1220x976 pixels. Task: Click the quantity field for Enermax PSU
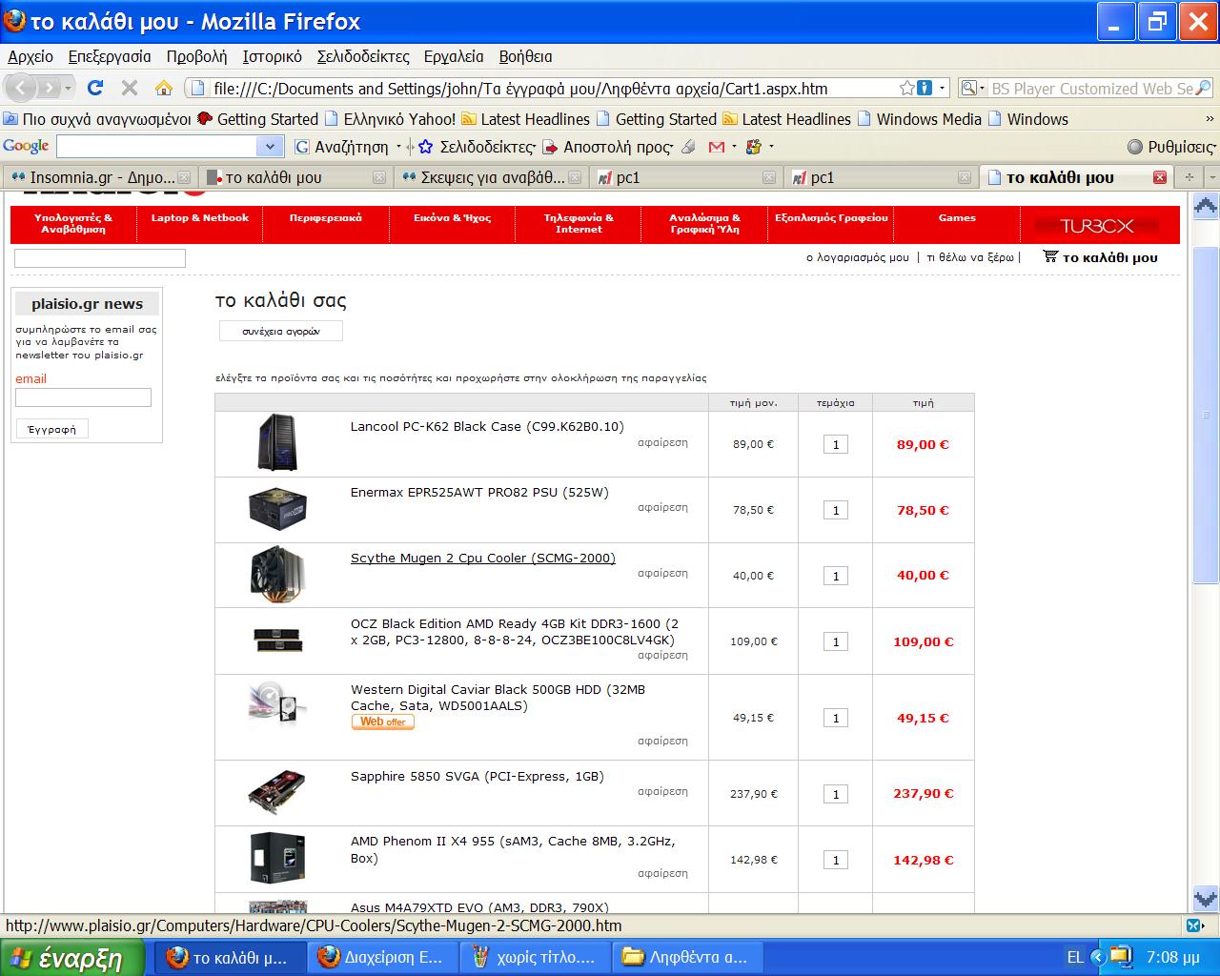coord(835,510)
